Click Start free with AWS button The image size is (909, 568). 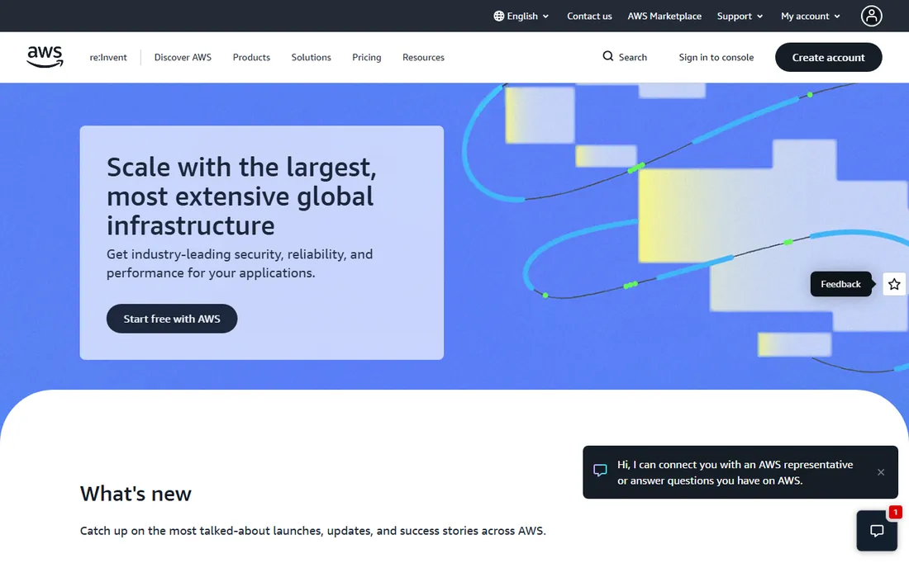(172, 319)
